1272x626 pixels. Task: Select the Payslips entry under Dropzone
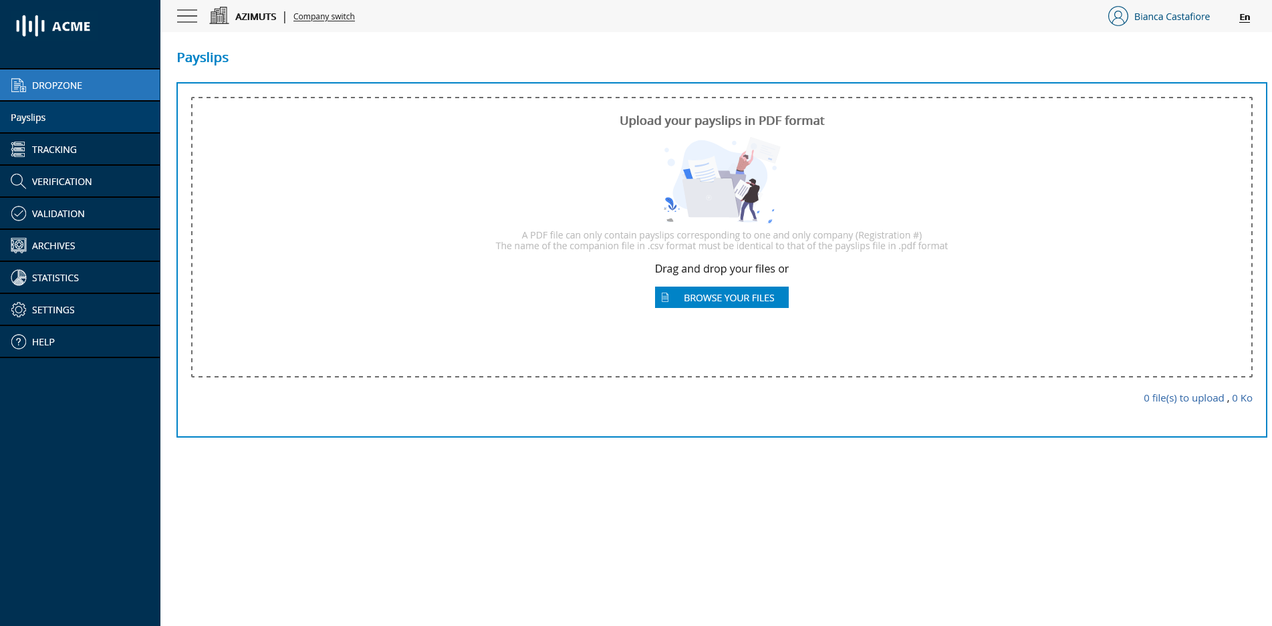click(28, 117)
